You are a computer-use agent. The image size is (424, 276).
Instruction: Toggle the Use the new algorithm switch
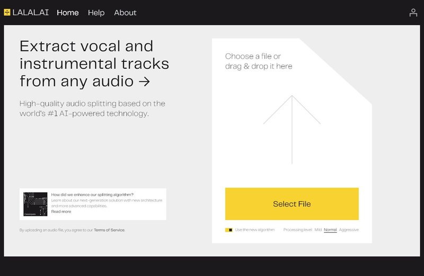coord(229,230)
